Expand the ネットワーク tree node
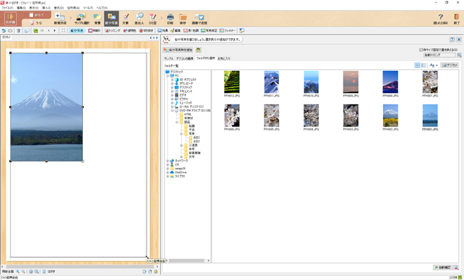The height and width of the screenshot is (280, 464). (168, 160)
